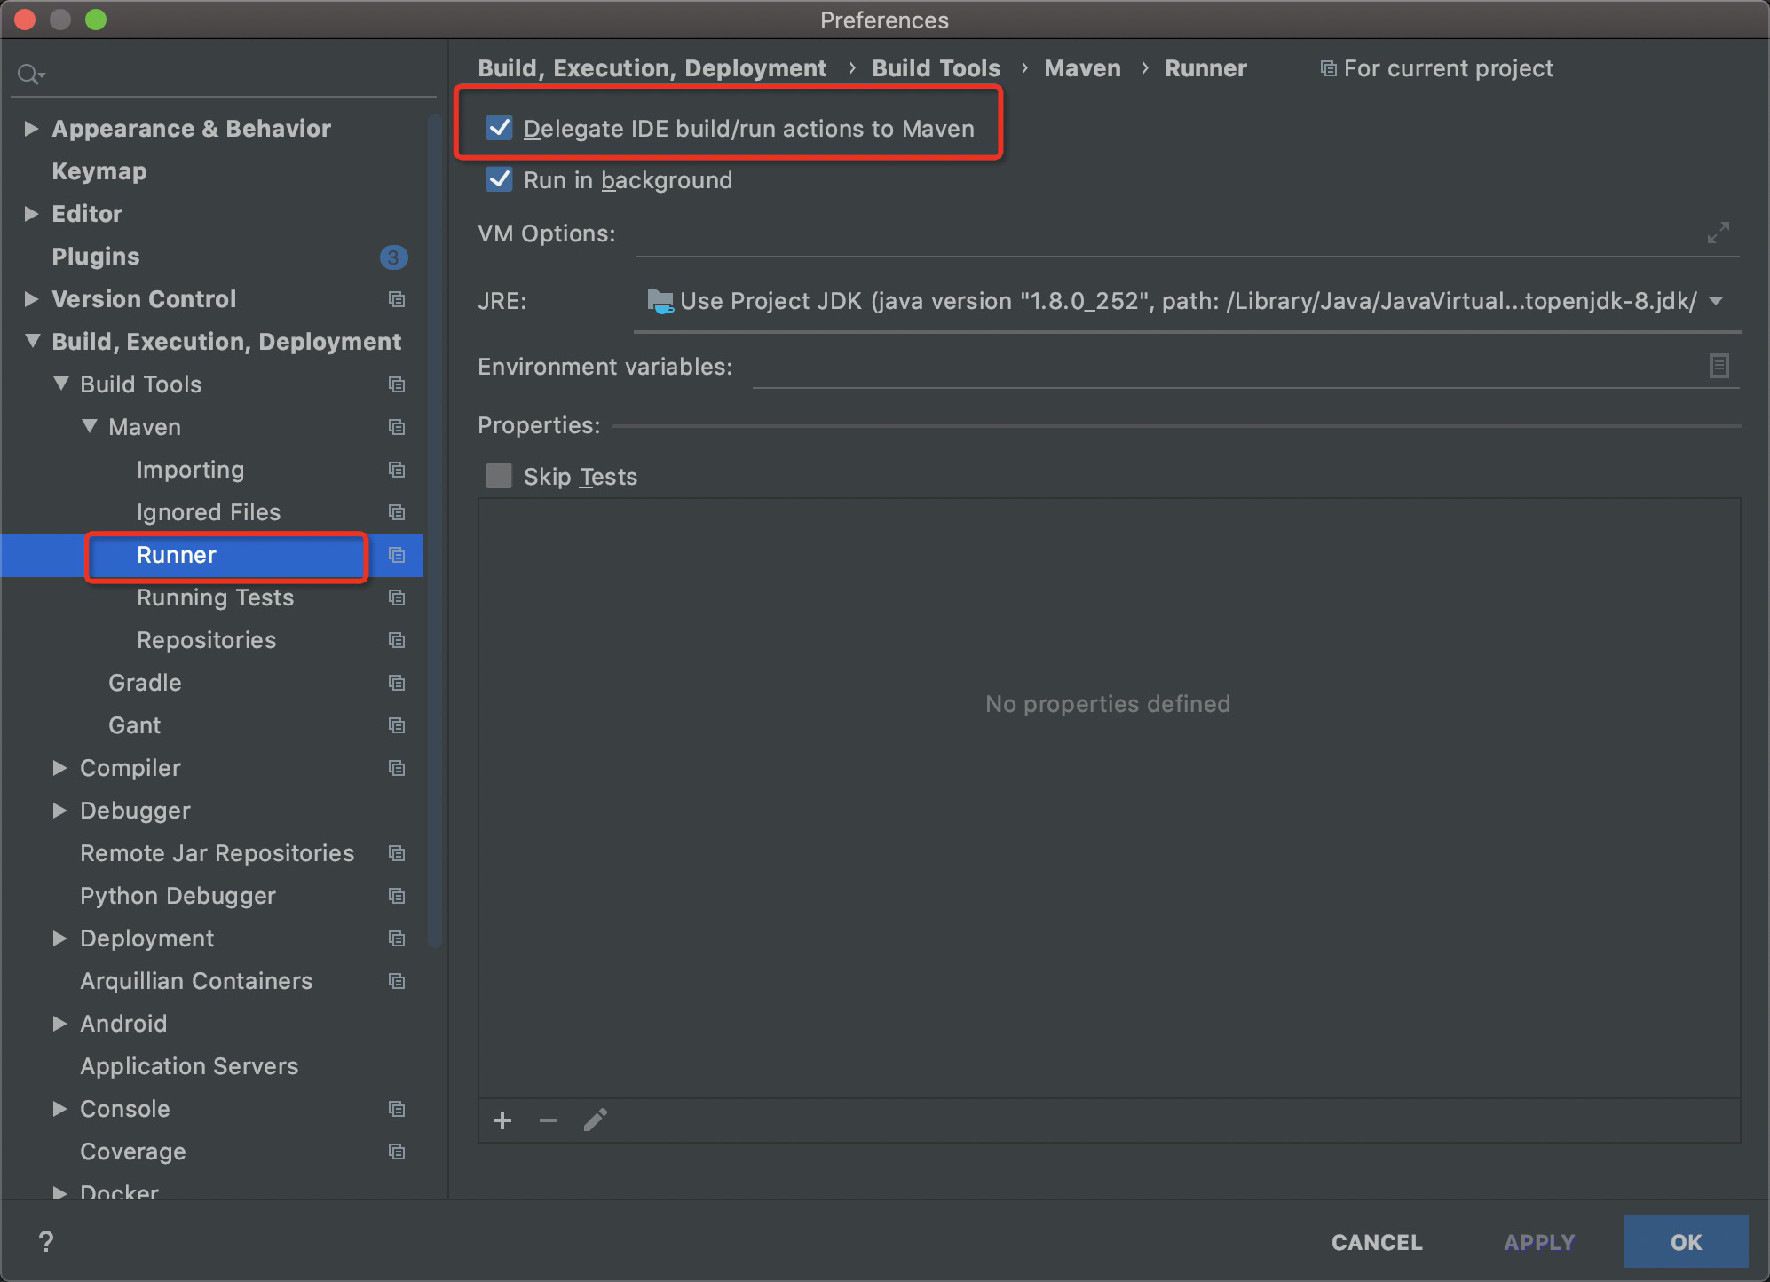Viewport: 1770px width, 1282px height.
Task: Collapse the Maven tree node
Action: [90, 426]
